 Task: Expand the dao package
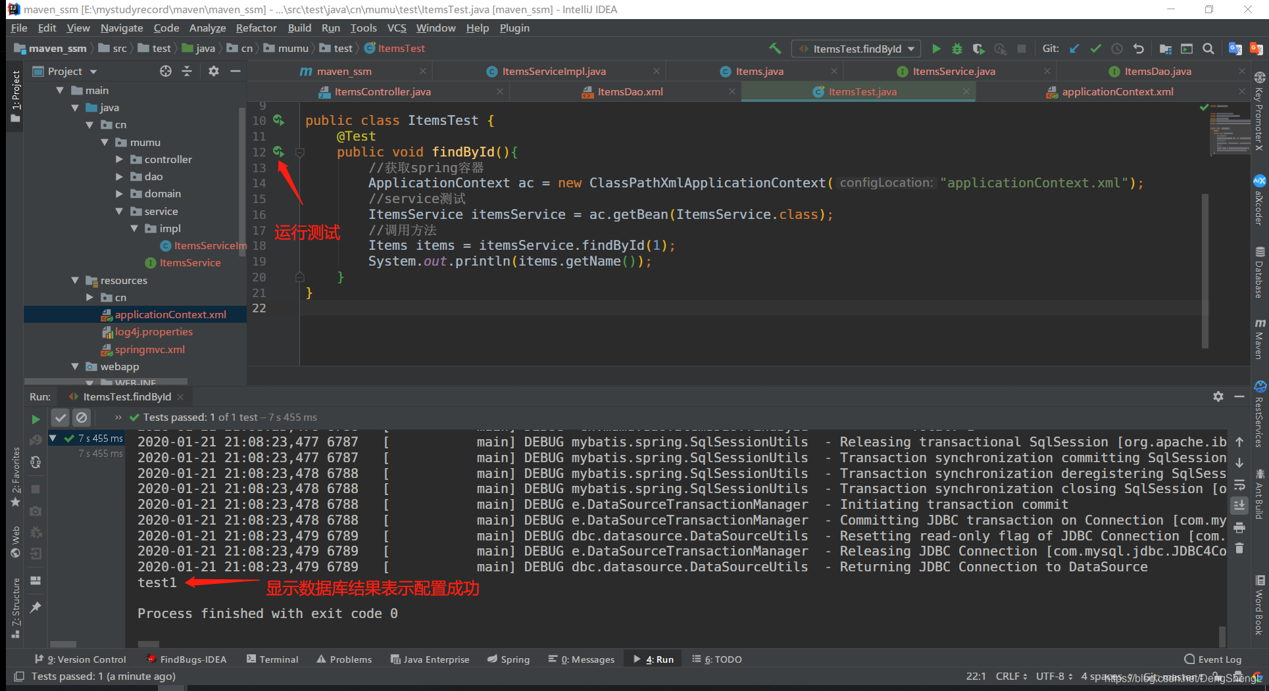pyautogui.click(x=119, y=176)
